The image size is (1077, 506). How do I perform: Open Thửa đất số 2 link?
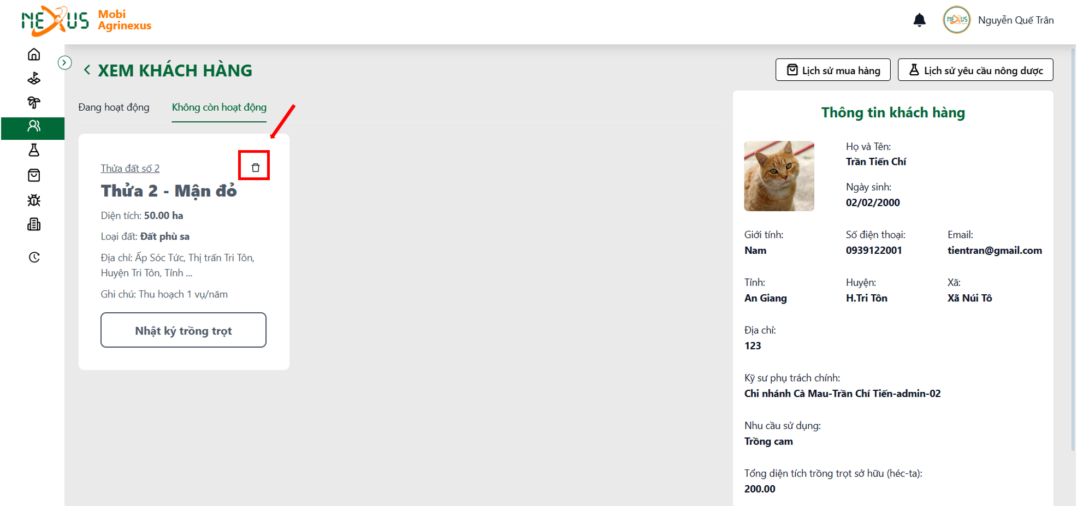[x=130, y=168]
